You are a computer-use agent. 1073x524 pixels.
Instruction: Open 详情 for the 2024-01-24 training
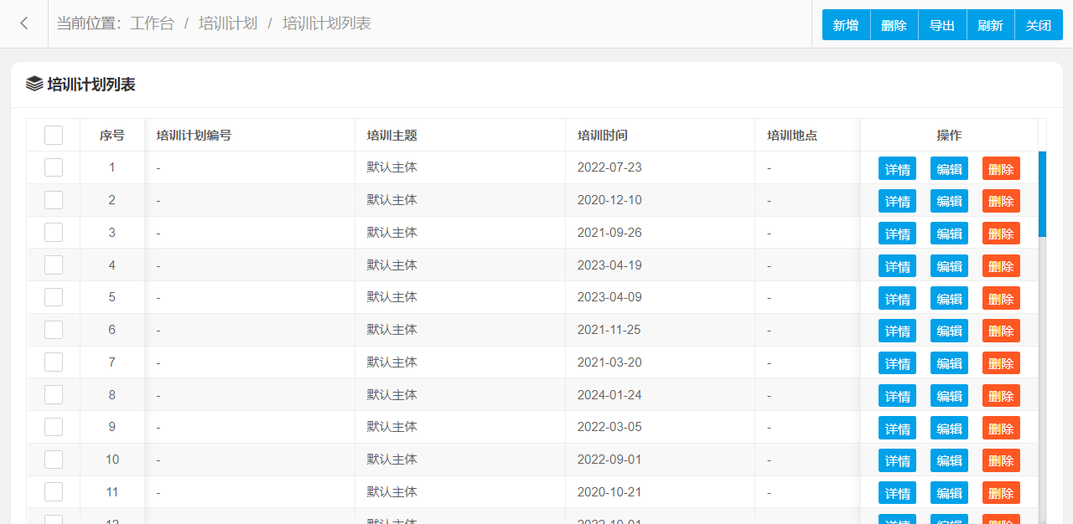point(897,396)
